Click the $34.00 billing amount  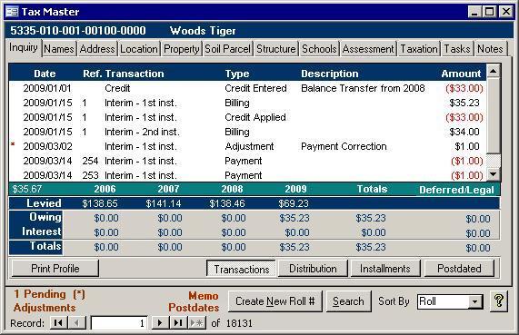coord(464,132)
